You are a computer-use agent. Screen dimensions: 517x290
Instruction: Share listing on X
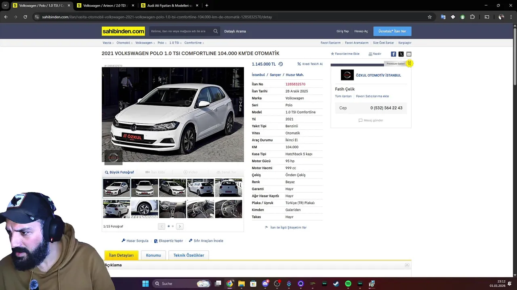(x=401, y=54)
